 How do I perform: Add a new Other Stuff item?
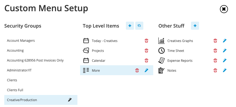click(195, 26)
